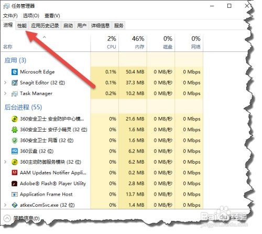
Task: Select 360安全卫士 安全防护中心模 process name
Action: [52, 119]
